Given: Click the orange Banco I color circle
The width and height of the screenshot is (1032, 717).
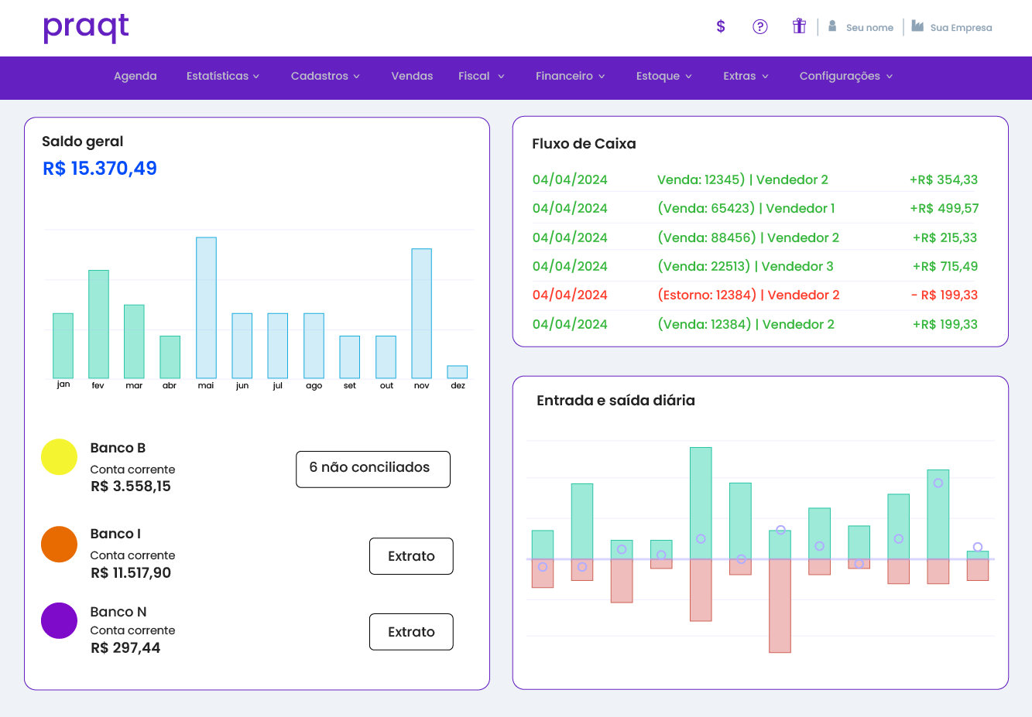Looking at the screenshot, I should click(59, 545).
